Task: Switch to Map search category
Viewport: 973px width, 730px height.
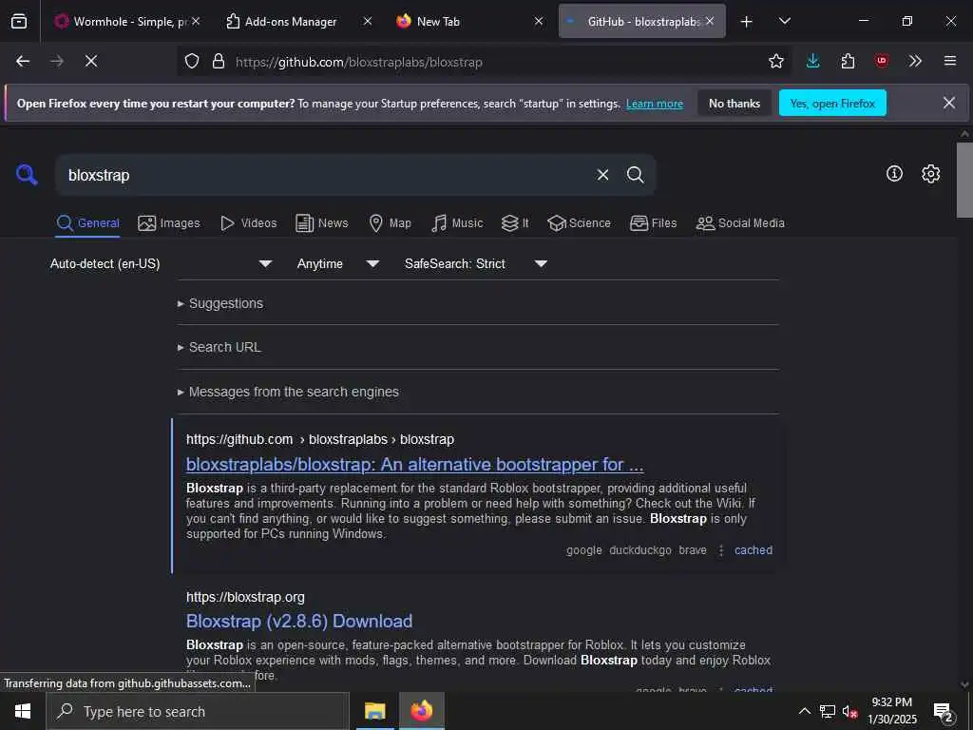Action: pyautogui.click(x=391, y=223)
